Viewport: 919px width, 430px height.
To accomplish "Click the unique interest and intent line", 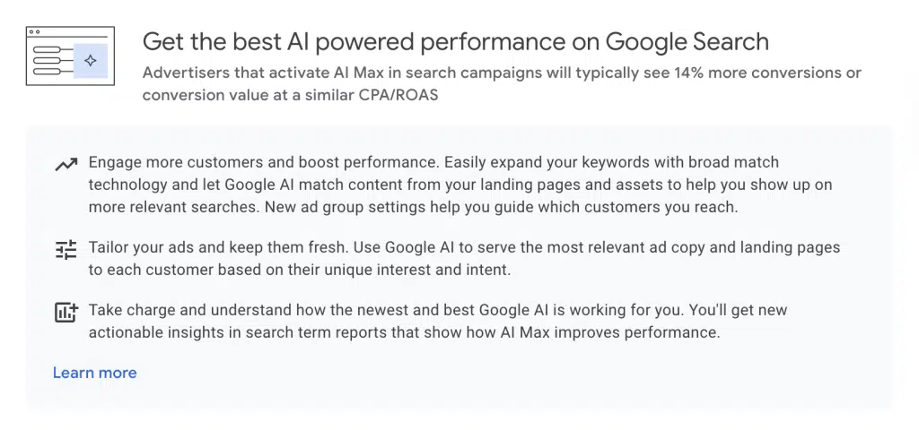I will (300, 271).
